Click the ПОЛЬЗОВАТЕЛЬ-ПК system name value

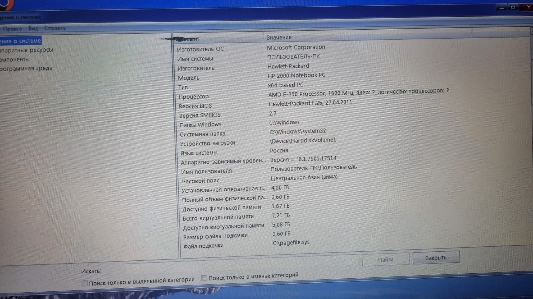point(293,56)
